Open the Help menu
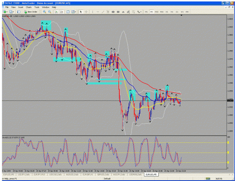Screen dimensions: 235x181 point(54,7)
